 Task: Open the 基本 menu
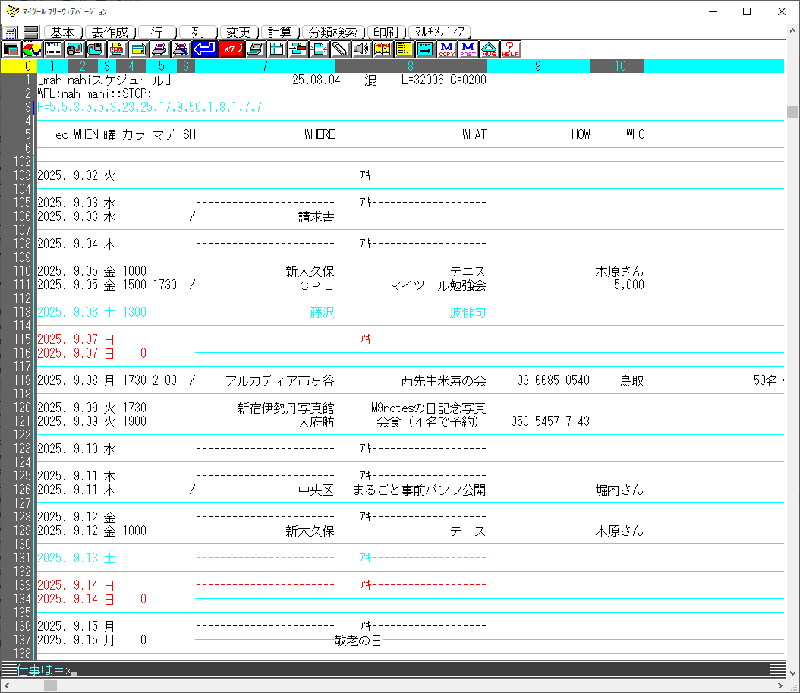(63, 33)
